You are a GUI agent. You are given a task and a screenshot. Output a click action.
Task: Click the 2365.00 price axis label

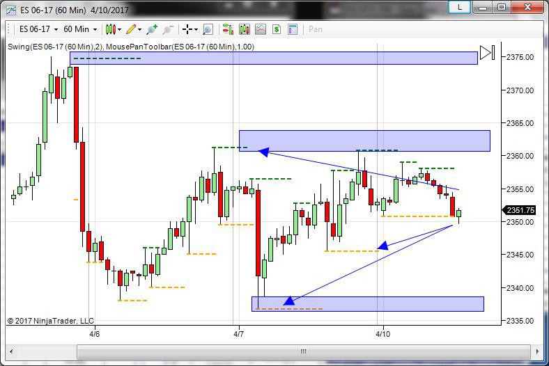520,123
